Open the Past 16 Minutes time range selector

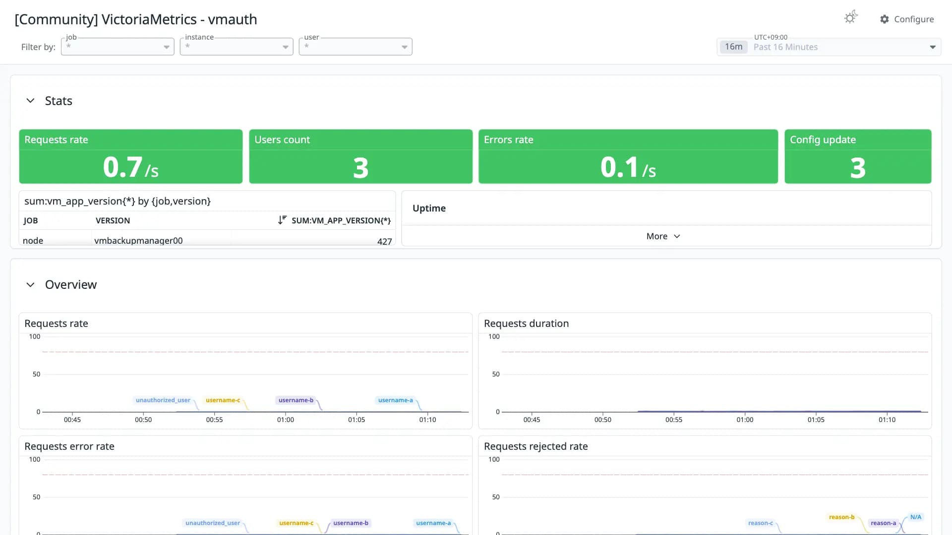tap(829, 47)
